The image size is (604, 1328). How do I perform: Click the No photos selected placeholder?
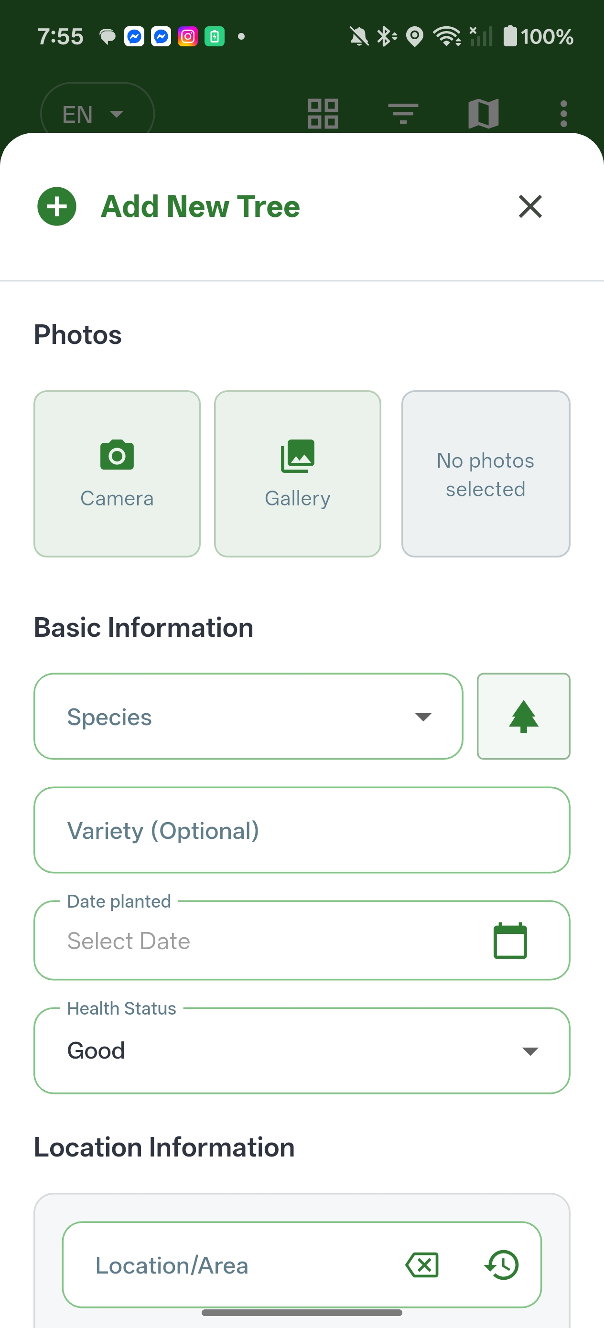485,473
